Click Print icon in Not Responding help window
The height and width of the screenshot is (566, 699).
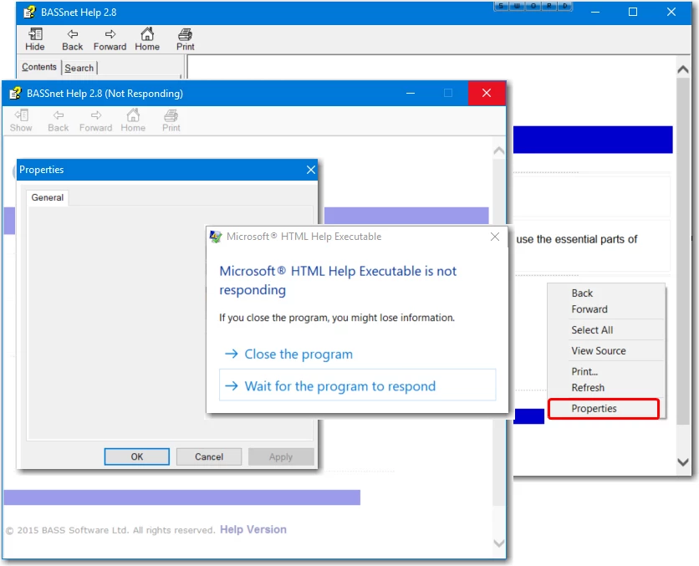click(171, 115)
